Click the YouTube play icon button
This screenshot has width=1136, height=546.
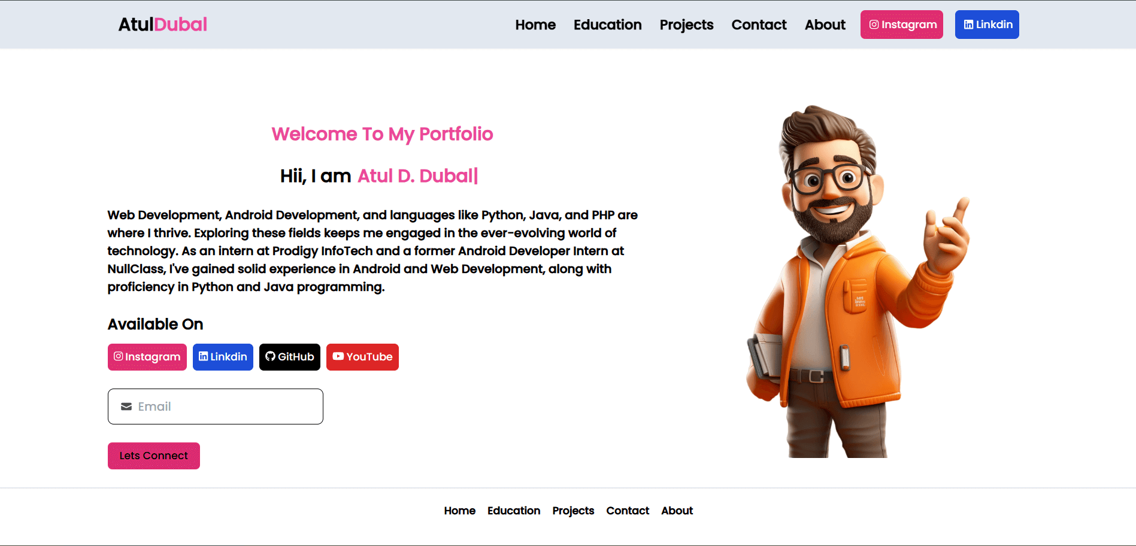point(339,357)
